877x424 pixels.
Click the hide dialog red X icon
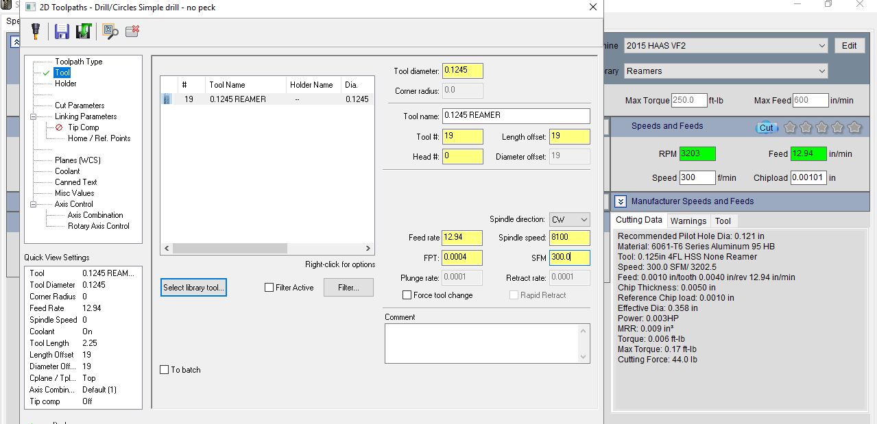133,31
